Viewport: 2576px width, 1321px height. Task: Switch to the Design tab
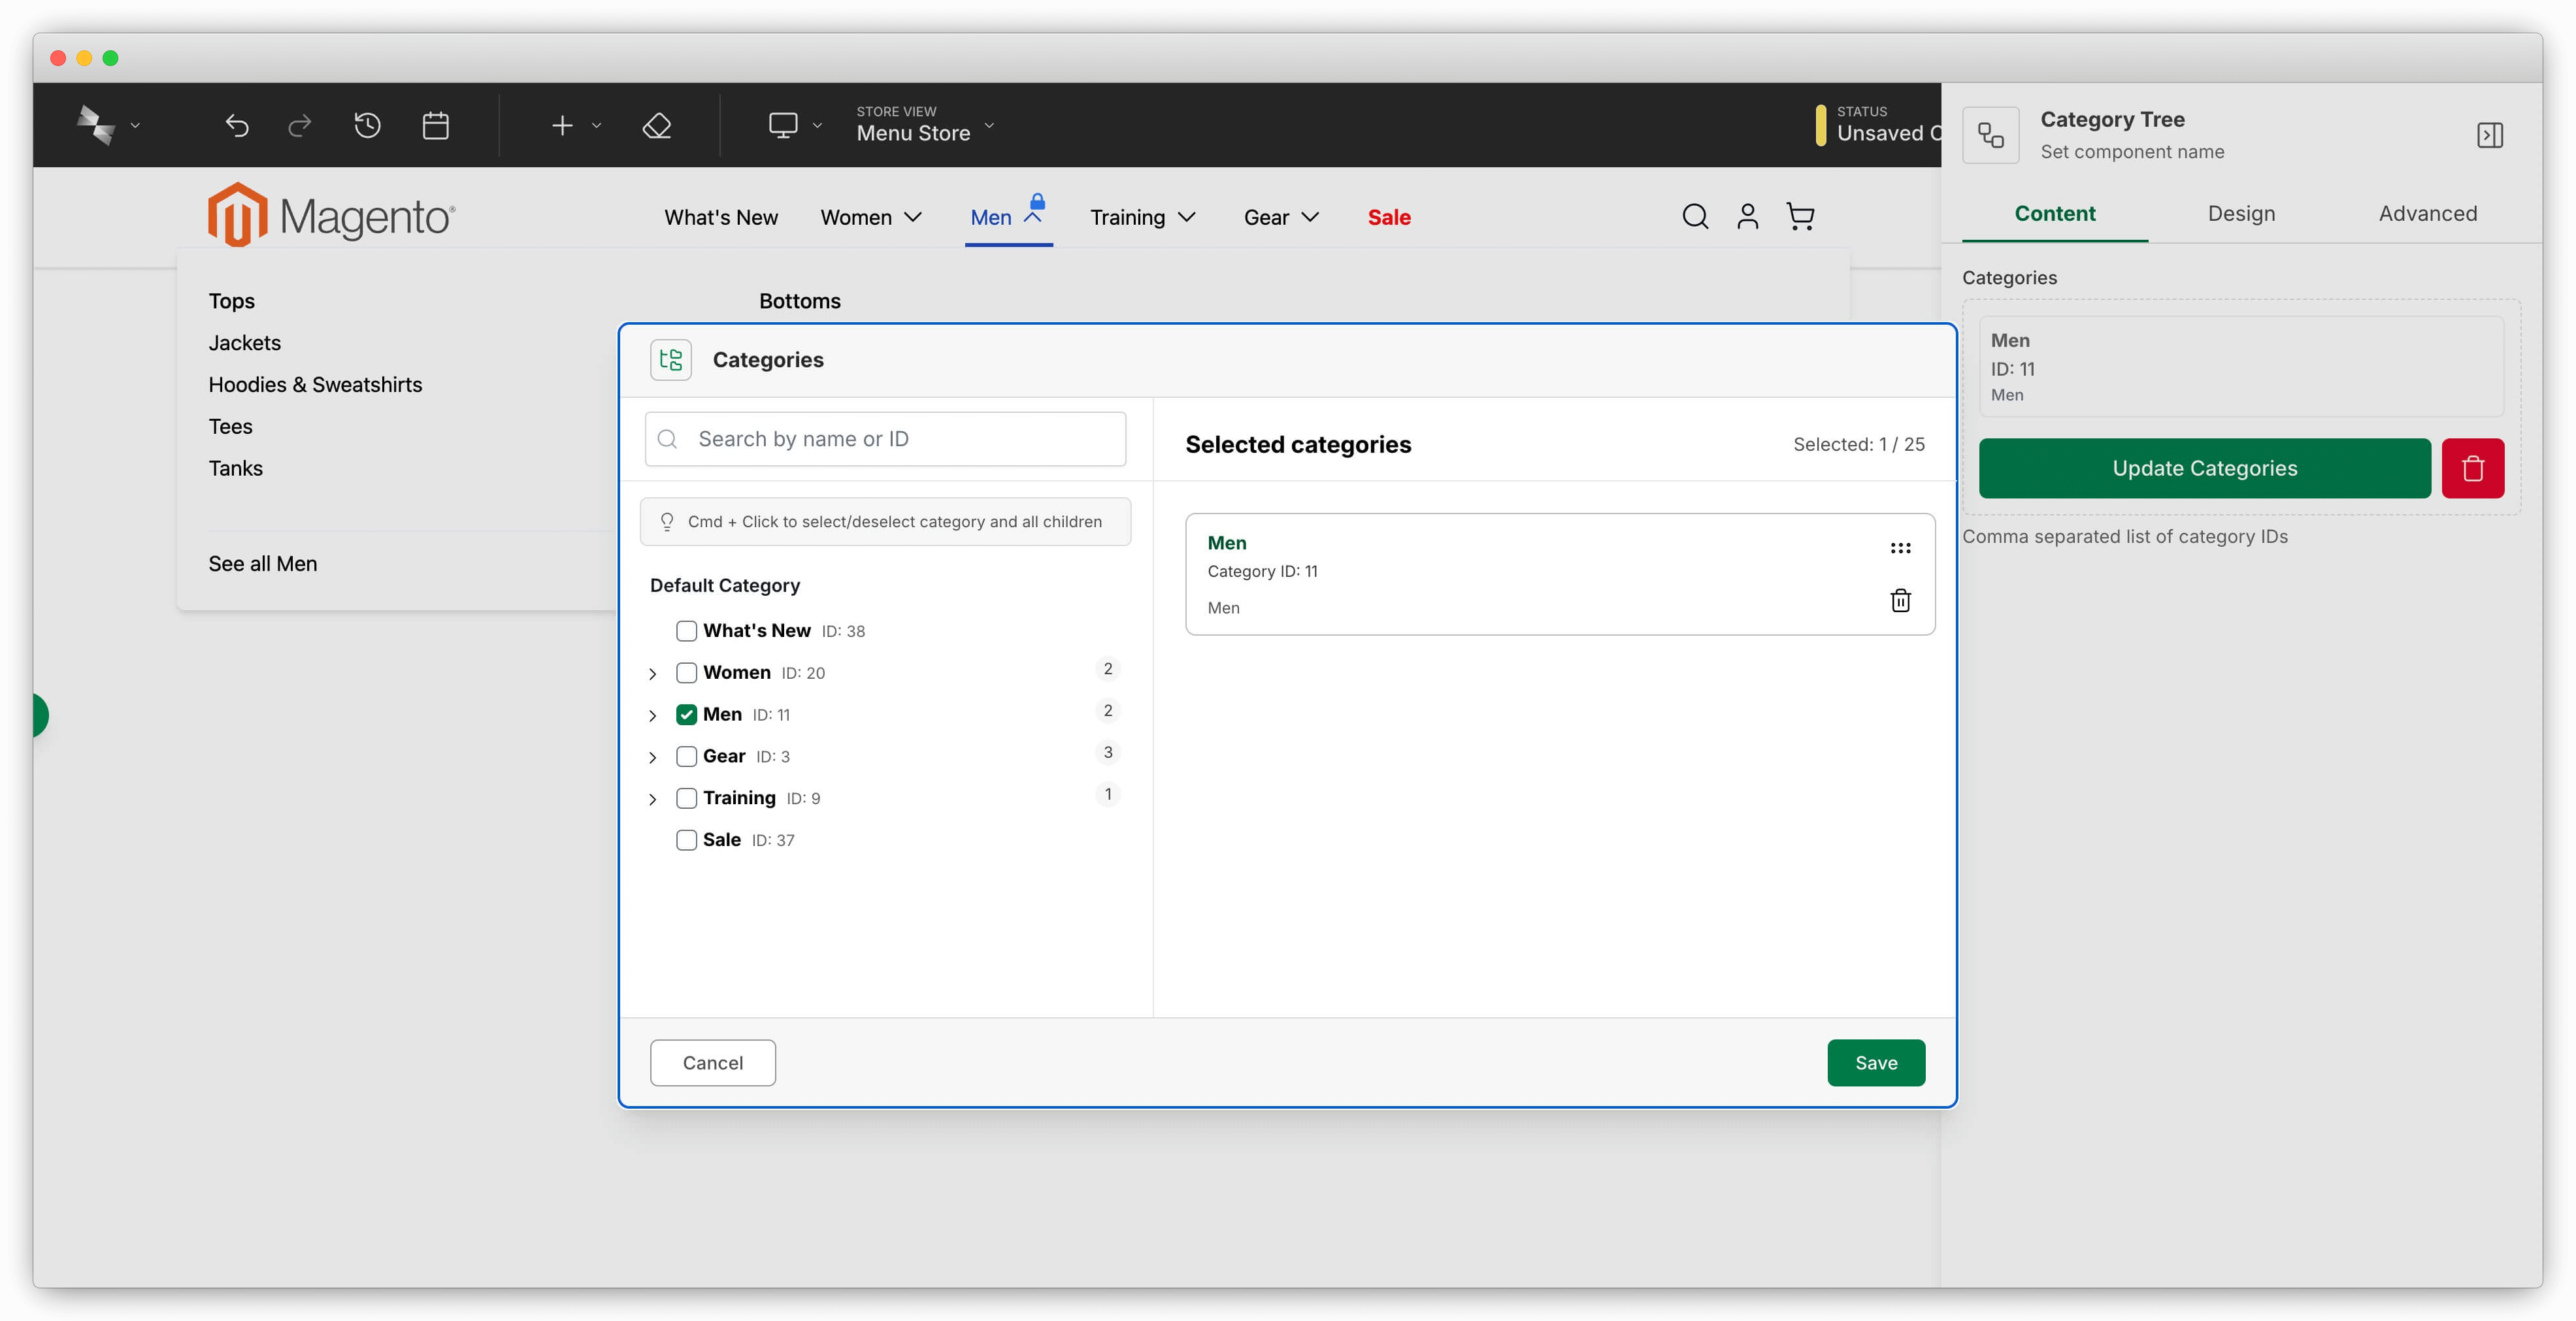point(2241,213)
